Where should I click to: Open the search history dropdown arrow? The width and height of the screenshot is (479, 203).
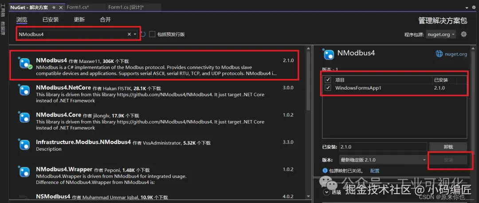coord(135,34)
